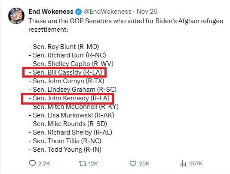The image size is (230, 174).
Task: Click the 25K likes count
Action: click(144, 163)
